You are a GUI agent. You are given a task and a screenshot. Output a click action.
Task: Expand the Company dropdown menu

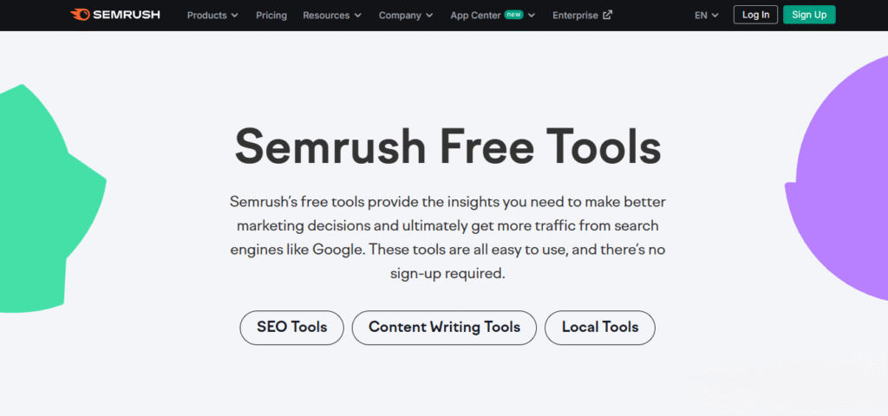pos(405,16)
